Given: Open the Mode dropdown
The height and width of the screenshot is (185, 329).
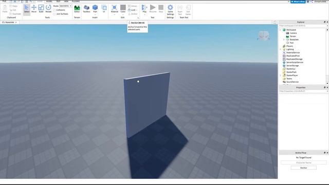Looking at the screenshot, I should [x=65, y=6].
